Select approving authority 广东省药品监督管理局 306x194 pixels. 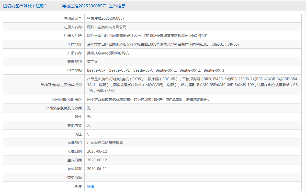point(105,143)
